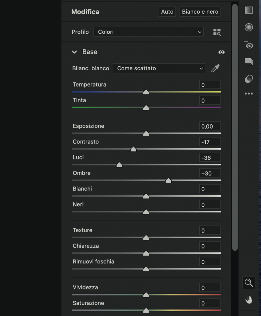This screenshot has width=261, height=316.
Task: Click the Bianco e nero button
Action: [200, 12]
